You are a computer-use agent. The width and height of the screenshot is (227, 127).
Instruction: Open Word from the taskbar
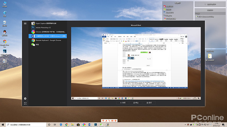pos(90,124)
